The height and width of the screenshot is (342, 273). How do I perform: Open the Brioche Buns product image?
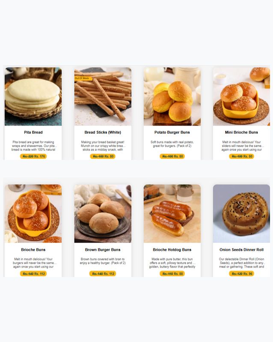[33, 213]
